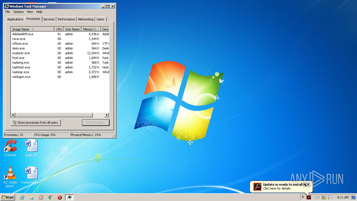This screenshot has width=357, height=201.
Task: Click the Adobe updater tray icon
Action: coord(309,197)
